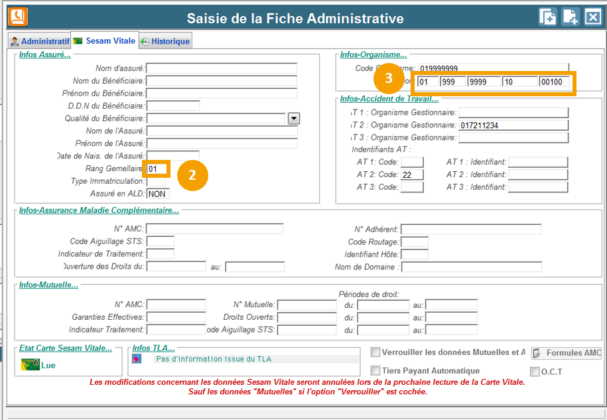Toggle Tiers Payant Automatique checkbox
The image size is (607, 420).
coord(375,370)
